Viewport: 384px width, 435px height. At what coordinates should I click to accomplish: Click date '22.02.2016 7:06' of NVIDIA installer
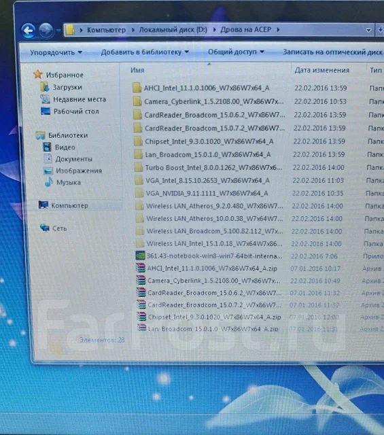(x=314, y=256)
